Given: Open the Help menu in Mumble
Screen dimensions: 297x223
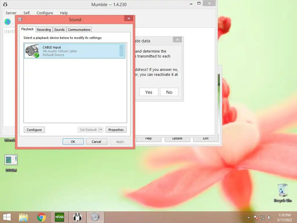Looking at the screenshot, I should coord(64,13).
